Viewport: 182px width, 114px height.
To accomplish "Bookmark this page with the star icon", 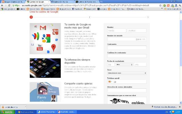I will point(160,5).
